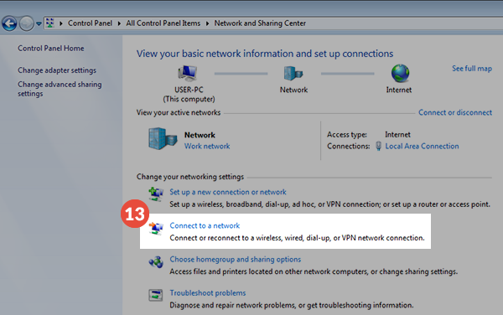Open the recent pages dropdown arrow
Image resolution: width=503 pixels, height=315 pixels.
[39, 23]
